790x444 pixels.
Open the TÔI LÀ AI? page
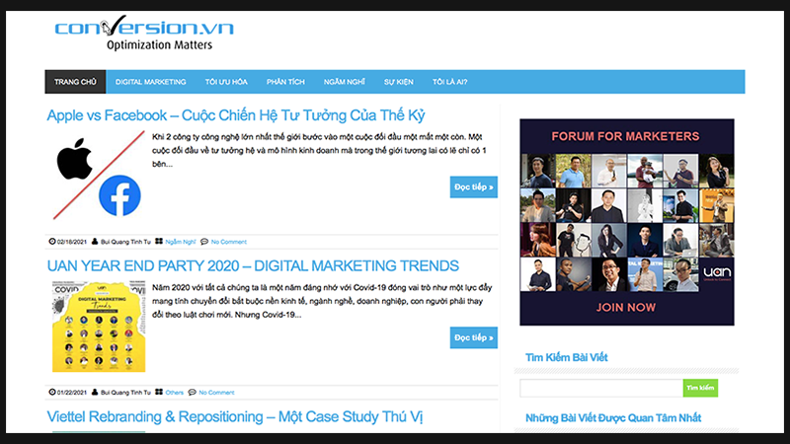[x=450, y=82]
